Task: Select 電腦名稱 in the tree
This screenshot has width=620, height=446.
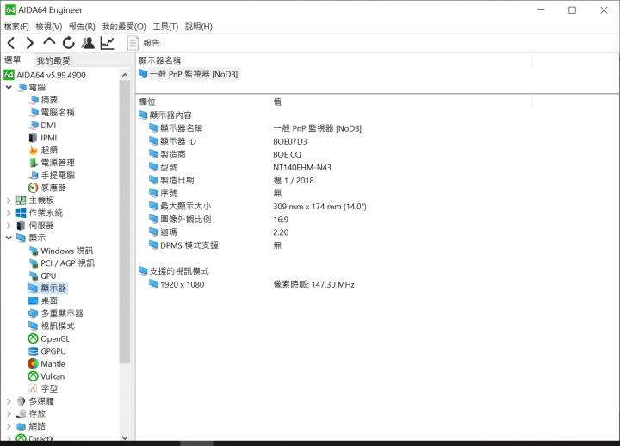Action: point(52,112)
